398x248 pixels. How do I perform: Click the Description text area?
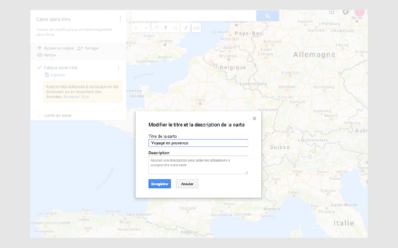pyautogui.click(x=198, y=165)
